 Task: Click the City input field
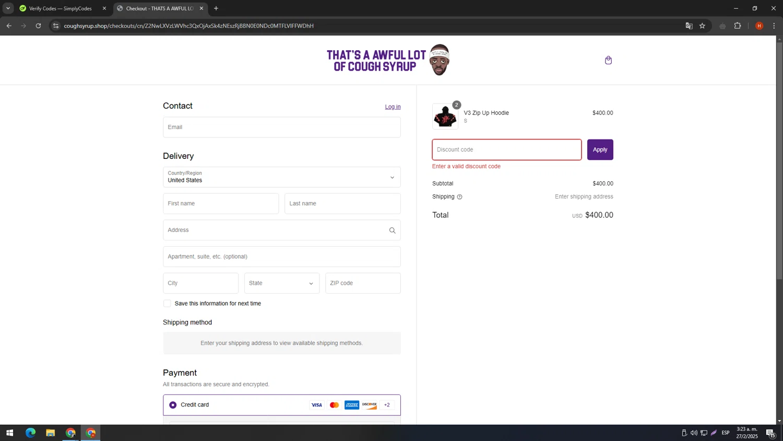(200, 283)
